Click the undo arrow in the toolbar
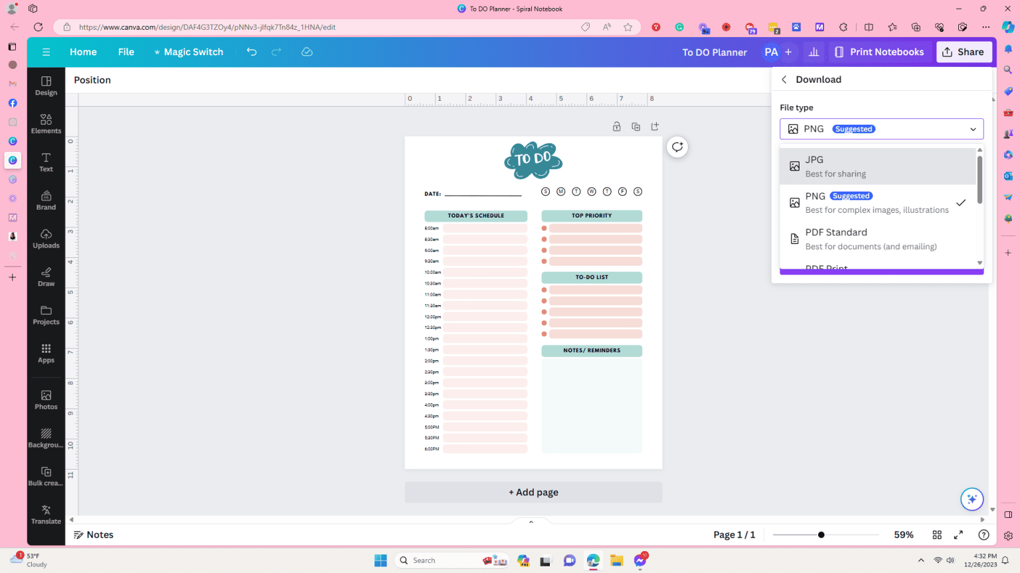The width and height of the screenshot is (1020, 573). click(x=251, y=52)
